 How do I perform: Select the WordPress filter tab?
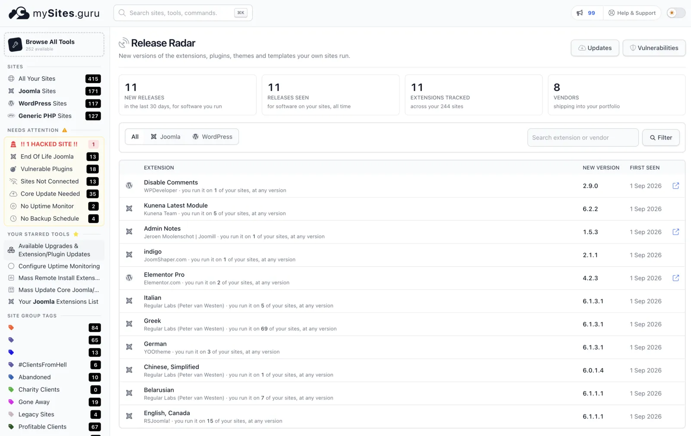[x=212, y=137]
